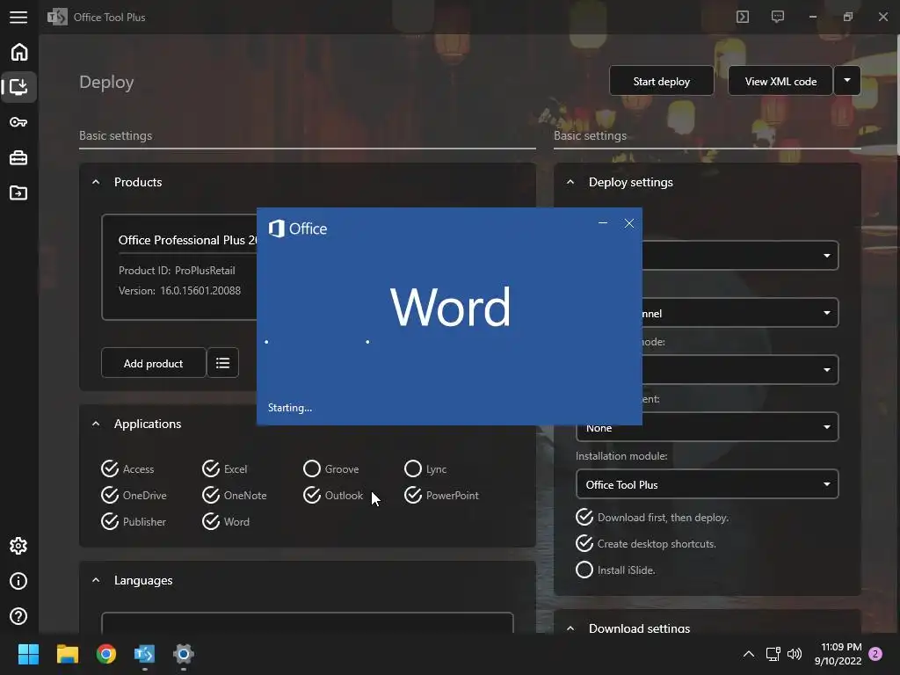Open the Installation module dropdown

point(708,484)
